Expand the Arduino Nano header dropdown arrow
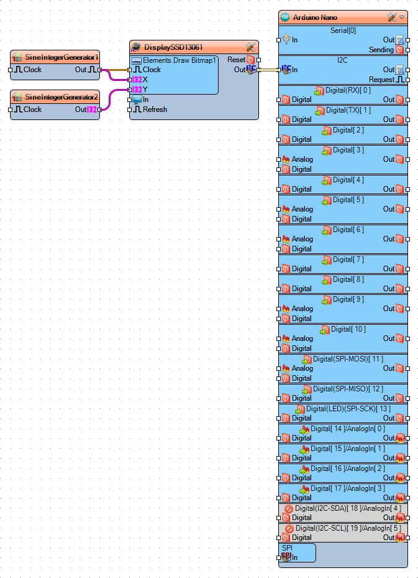The height and width of the screenshot is (578, 418). click(x=402, y=17)
